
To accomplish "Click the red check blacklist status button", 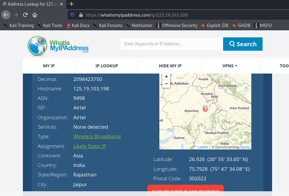I will tap(186, 190).
